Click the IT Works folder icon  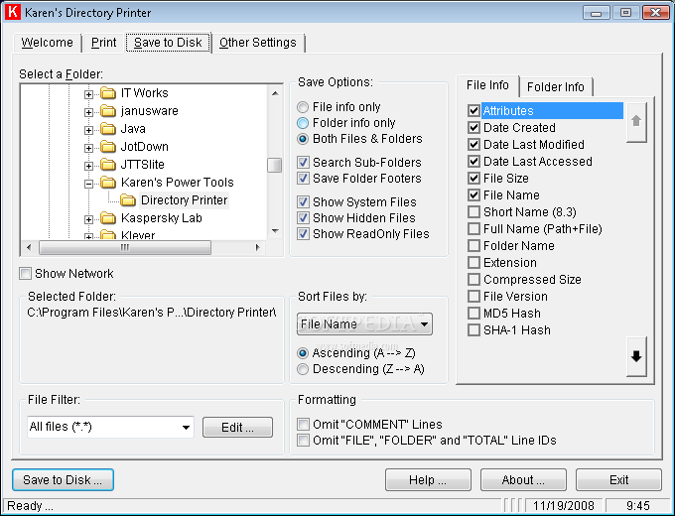pyautogui.click(x=108, y=93)
